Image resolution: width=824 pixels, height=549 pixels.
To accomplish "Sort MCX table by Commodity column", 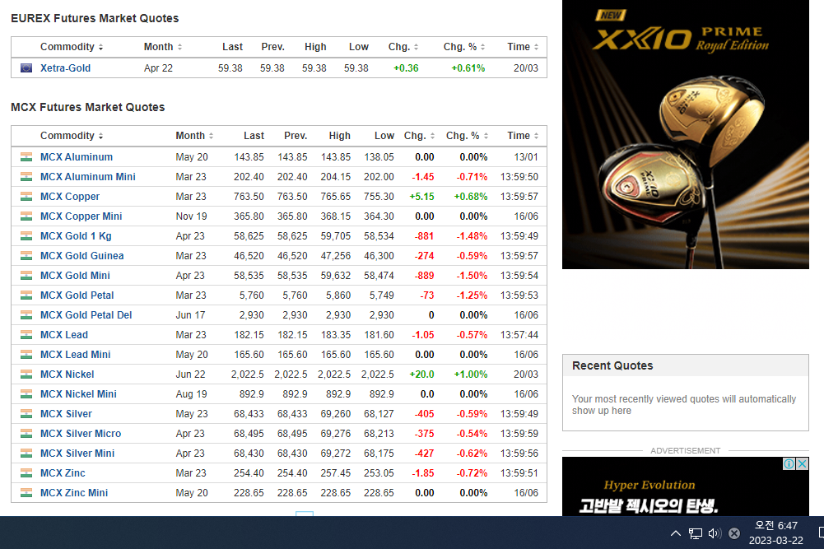I will coord(72,136).
